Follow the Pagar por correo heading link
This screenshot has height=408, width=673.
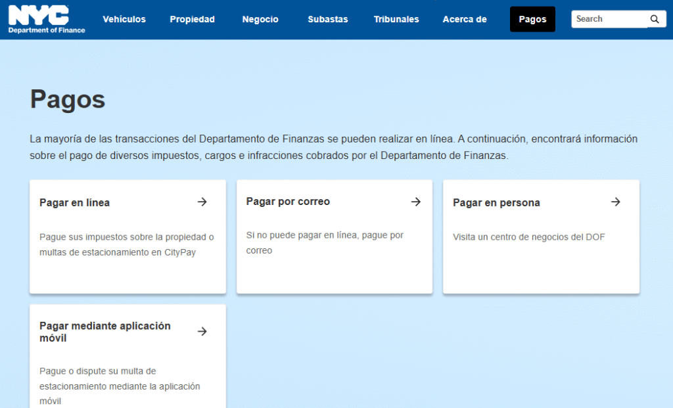[288, 201]
